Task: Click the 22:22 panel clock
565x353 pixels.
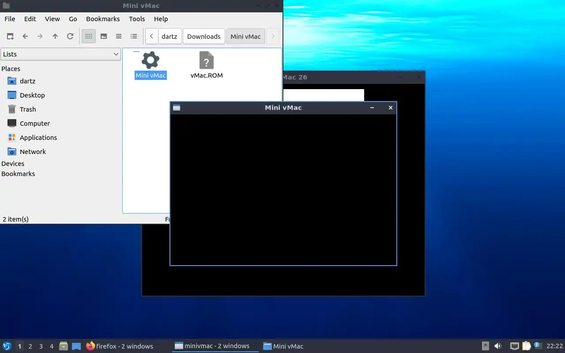Action: click(554, 346)
